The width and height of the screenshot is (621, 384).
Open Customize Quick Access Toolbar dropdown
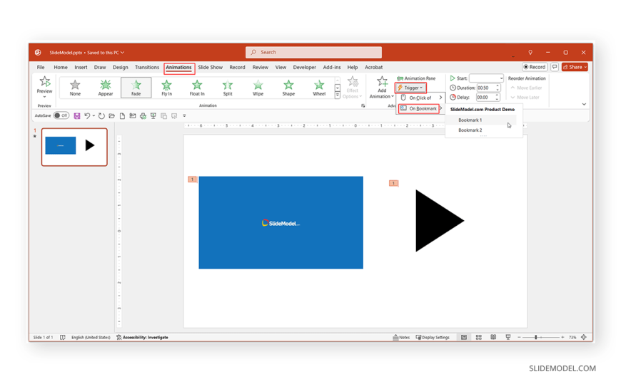pyautogui.click(x=184, y=116)
